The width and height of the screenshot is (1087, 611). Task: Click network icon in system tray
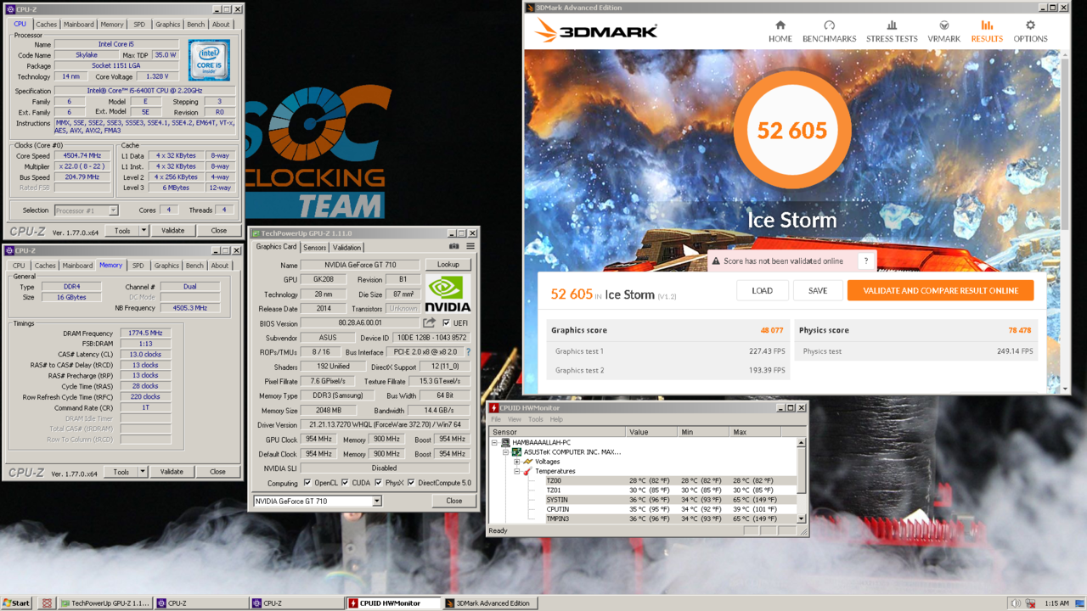click(x=1030, y=603)
